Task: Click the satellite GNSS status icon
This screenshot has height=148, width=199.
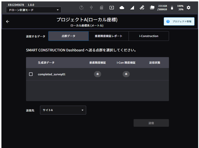Action: [142, 8]
